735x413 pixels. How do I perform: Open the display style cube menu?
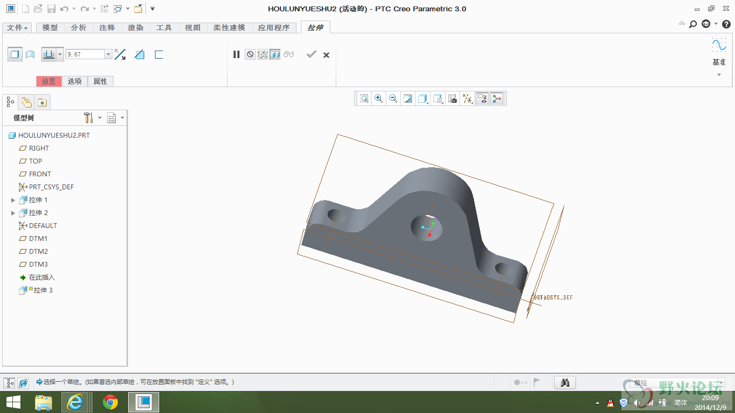423,98
